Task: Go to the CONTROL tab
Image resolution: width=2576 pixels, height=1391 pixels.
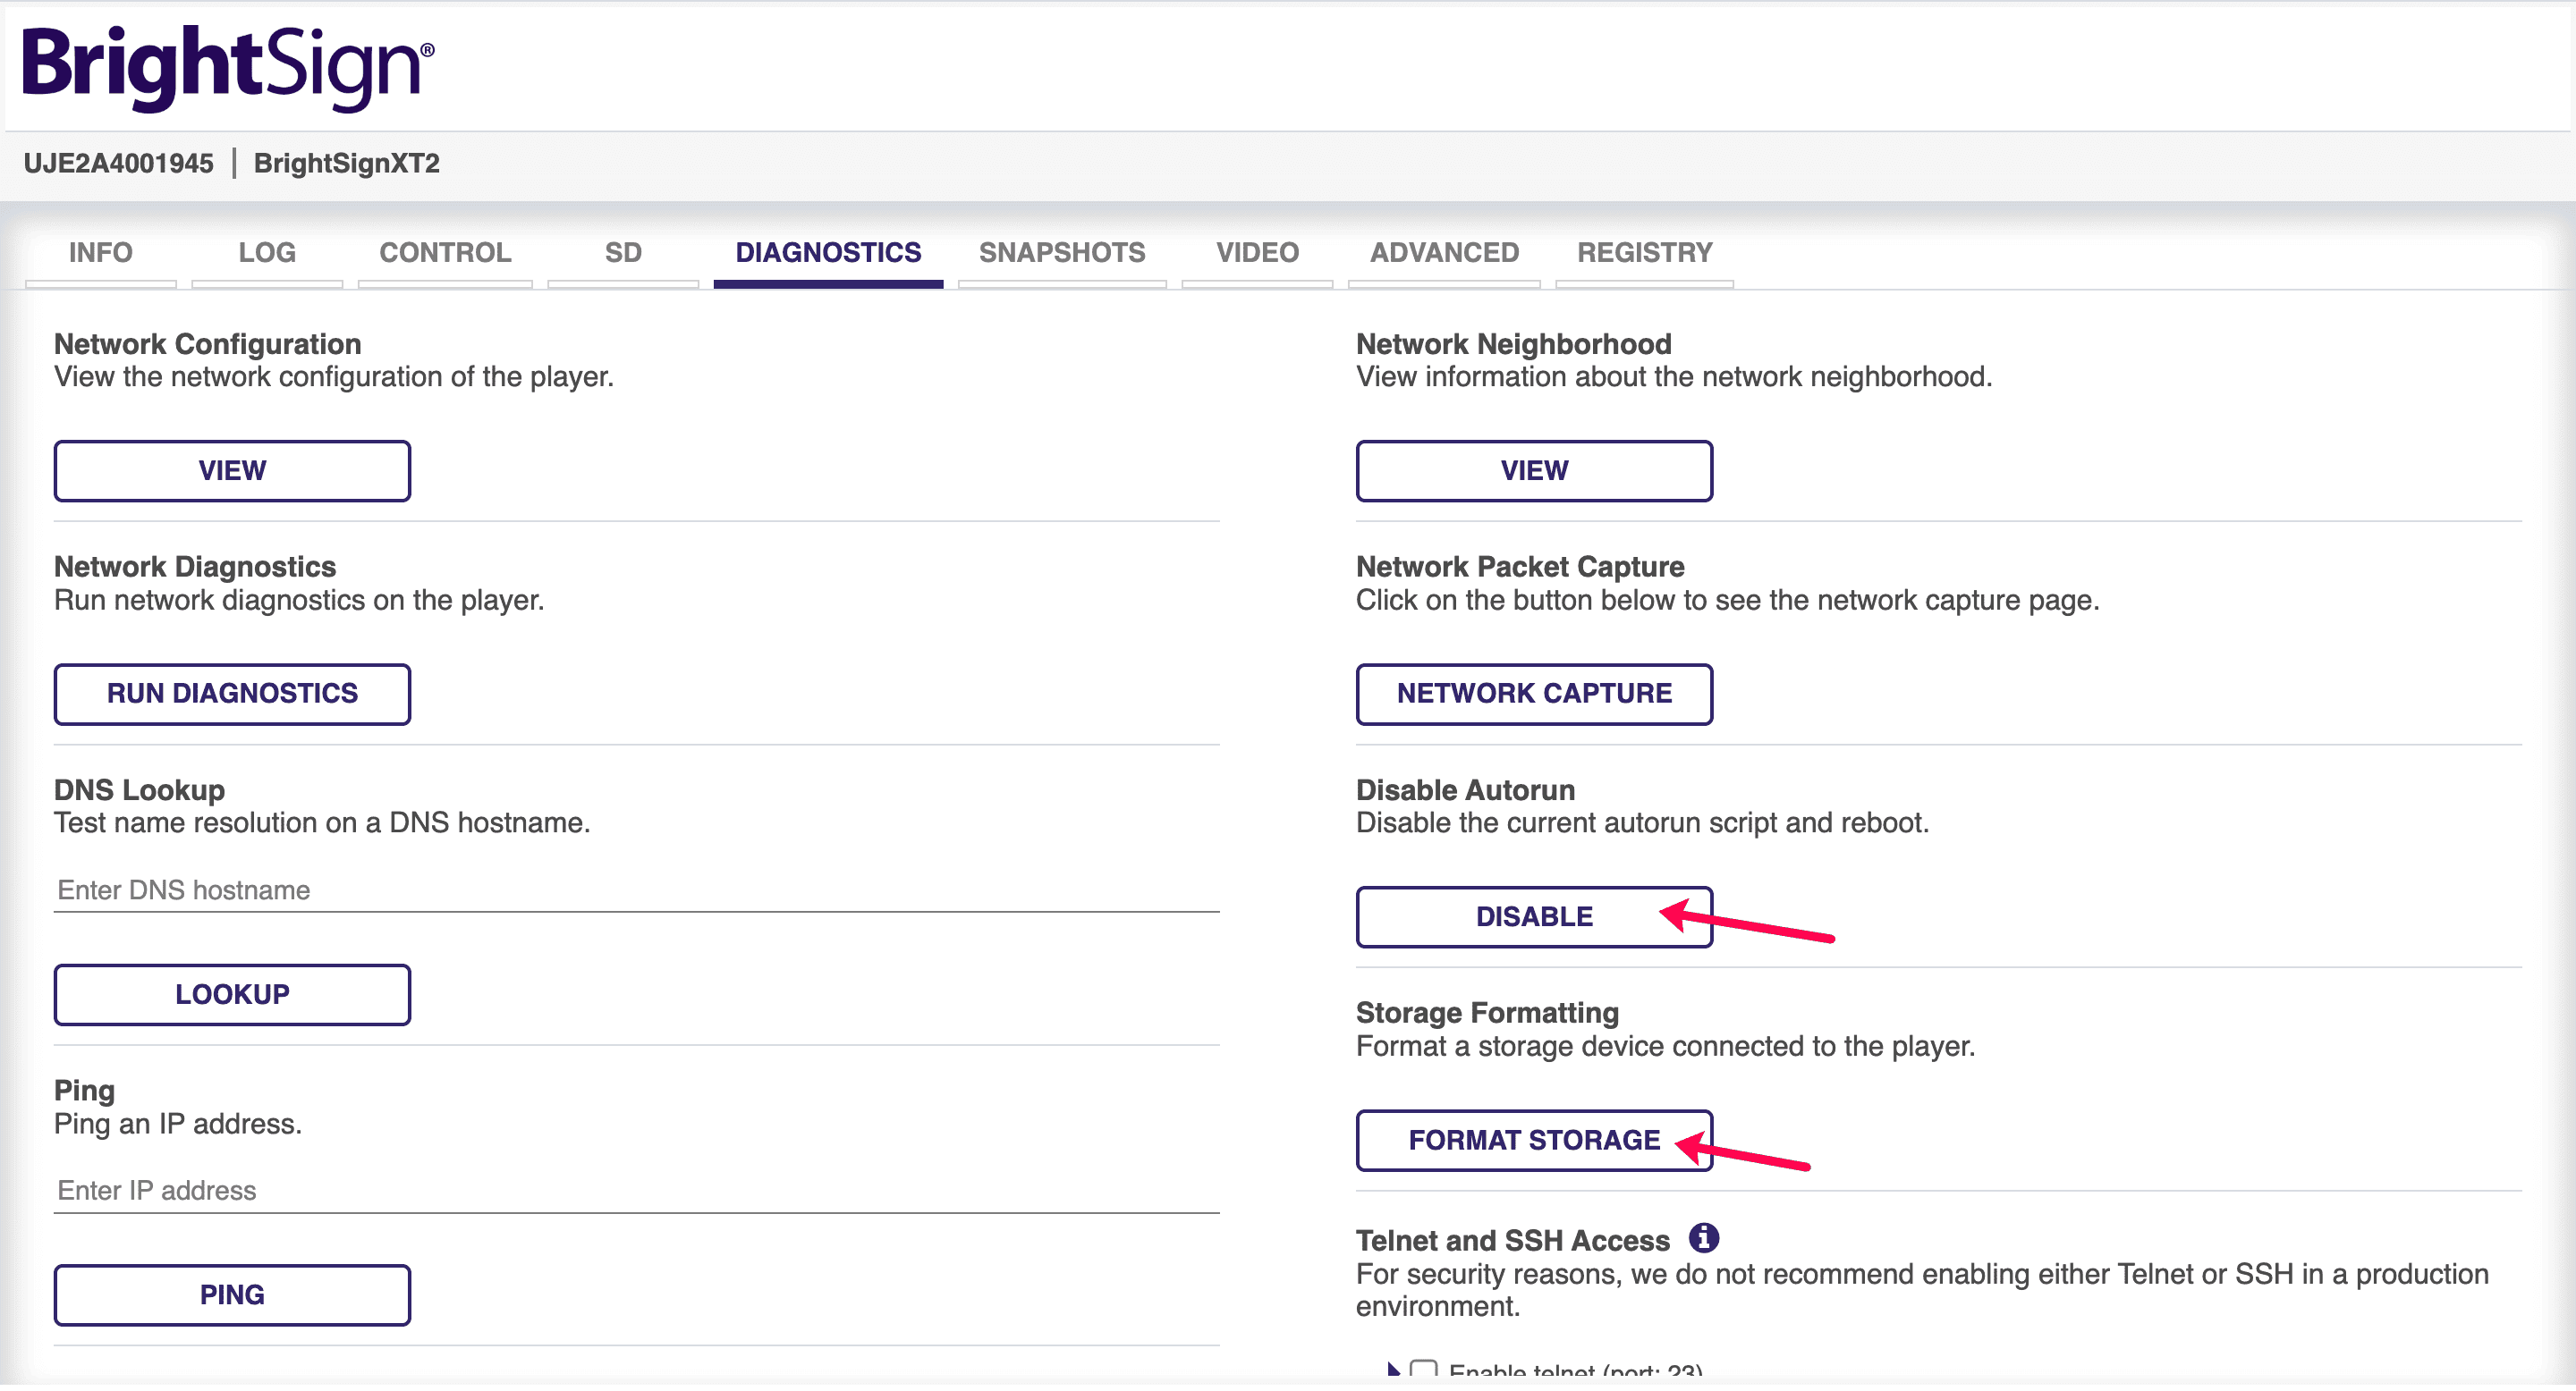Action: [445, 252]
